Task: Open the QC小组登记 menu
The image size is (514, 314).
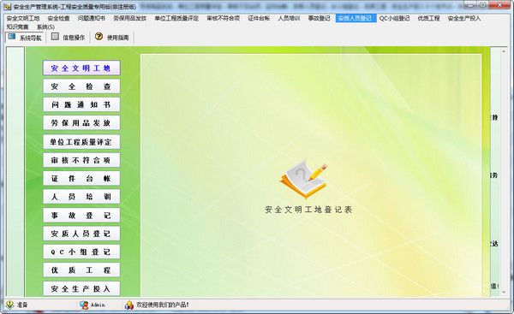Action: (395, 18)
